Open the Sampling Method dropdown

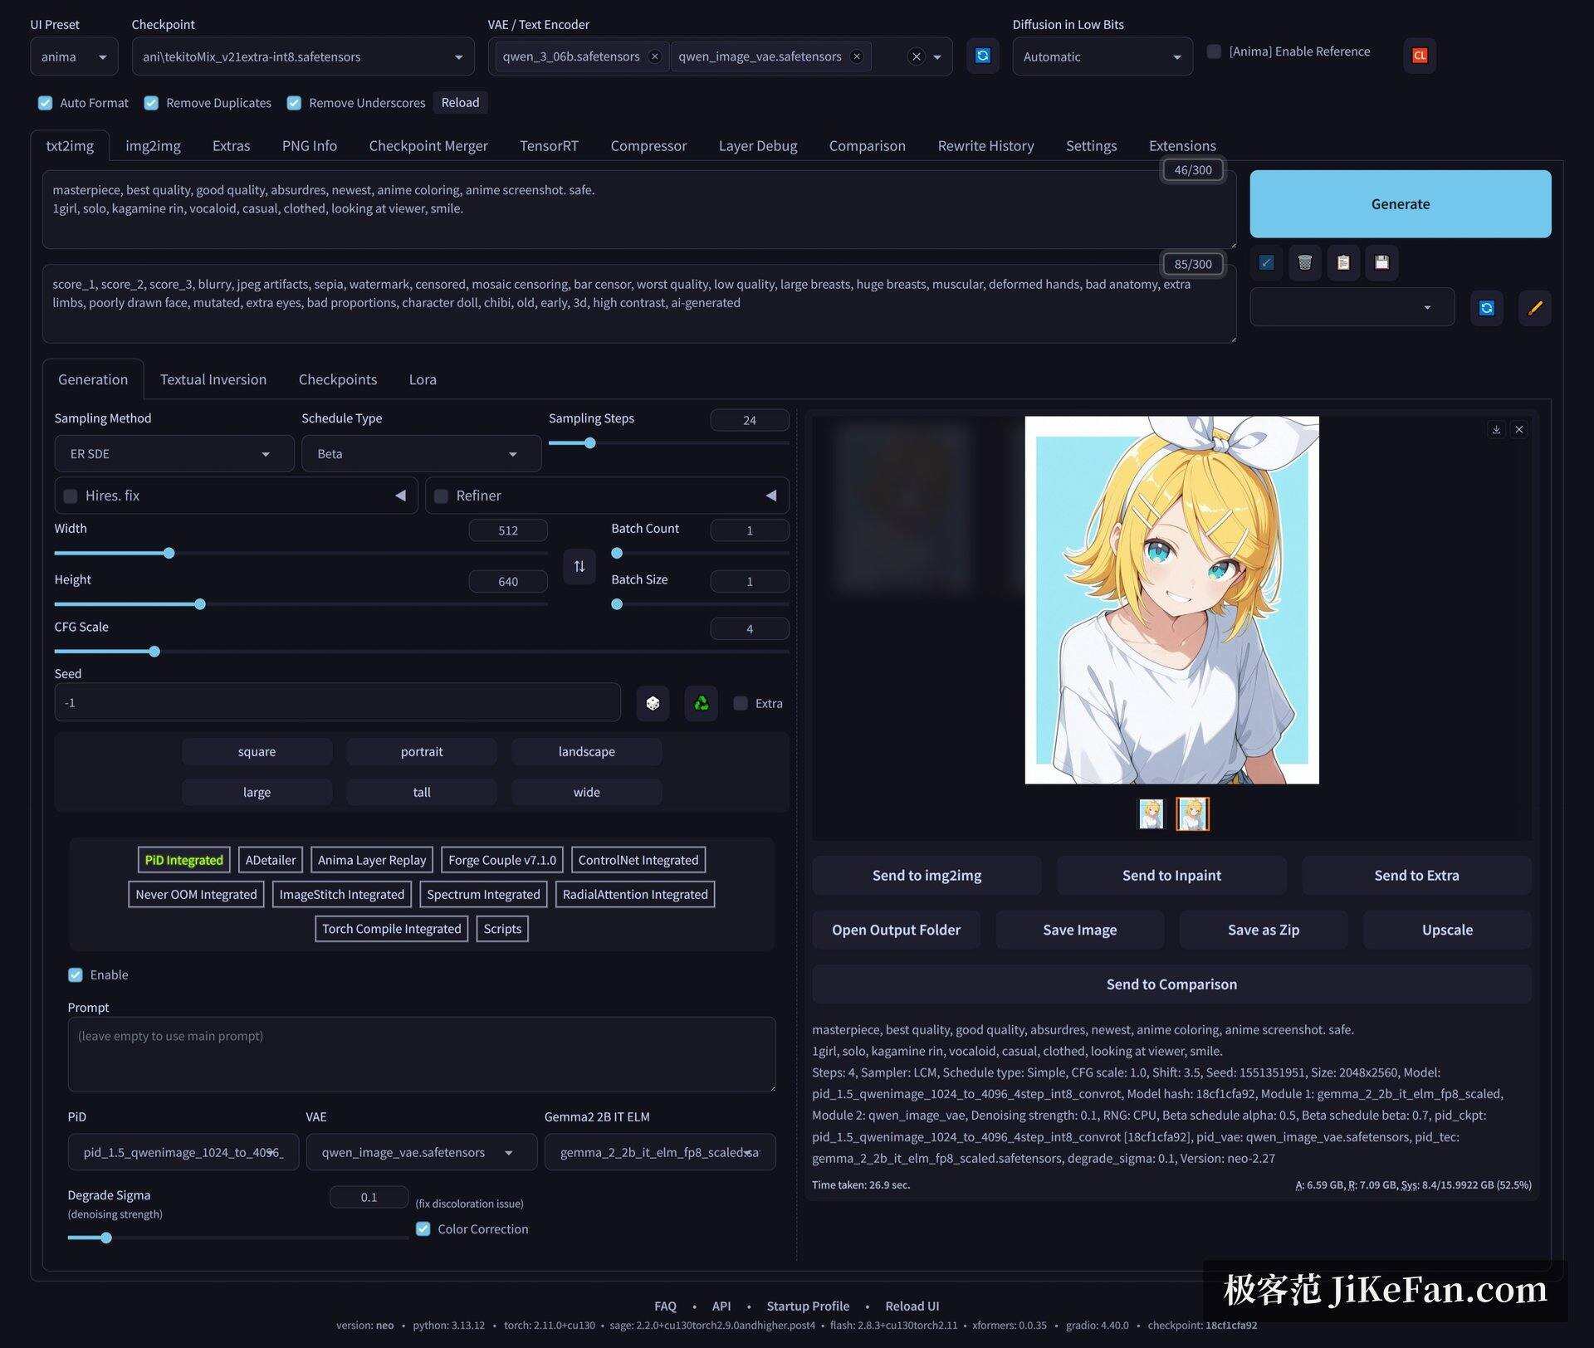pyautogui.click(x=174, y=454)
